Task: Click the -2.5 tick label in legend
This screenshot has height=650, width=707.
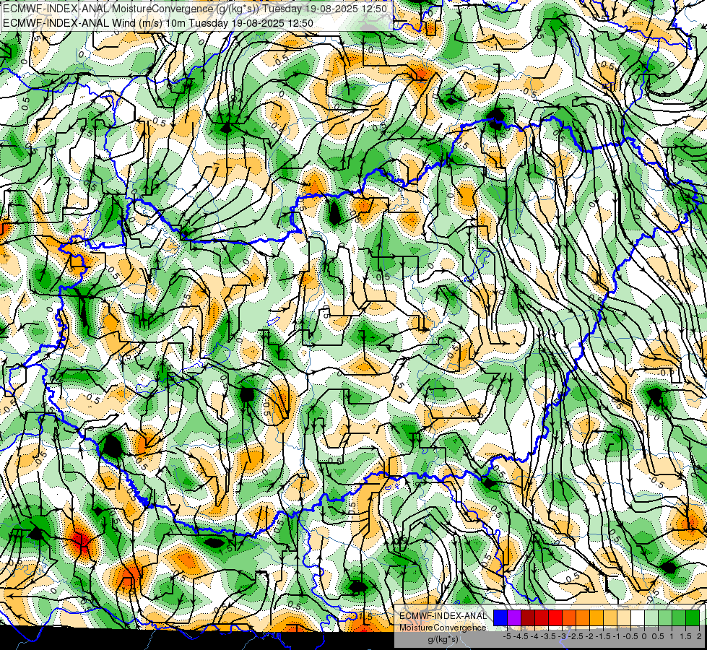Action: point(576,636)
